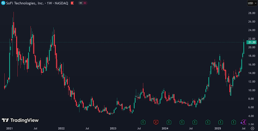This screenshot has width=258, height=131.
Task: Click green earnings marker just right of 2025
Action: pyautogui.click(x=221, y=122)
